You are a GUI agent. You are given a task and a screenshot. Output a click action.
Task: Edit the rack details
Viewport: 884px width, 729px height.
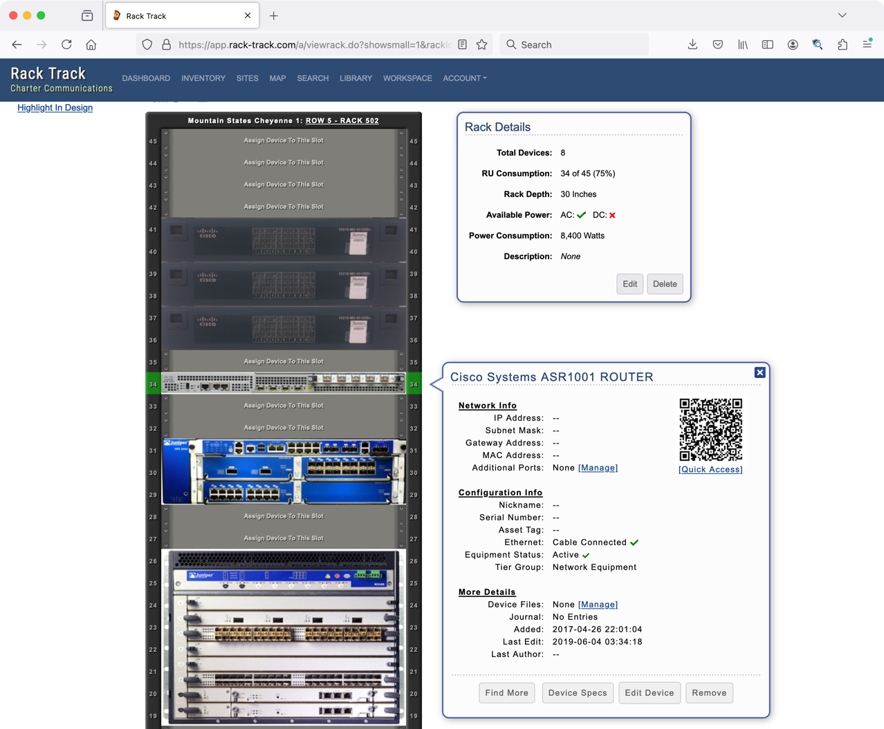[629, 284]
